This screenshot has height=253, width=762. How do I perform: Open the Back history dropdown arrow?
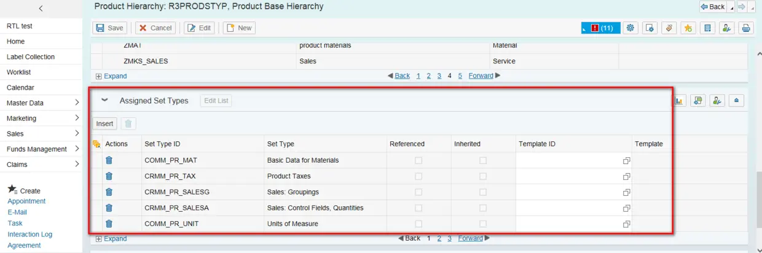coord(731,7)
